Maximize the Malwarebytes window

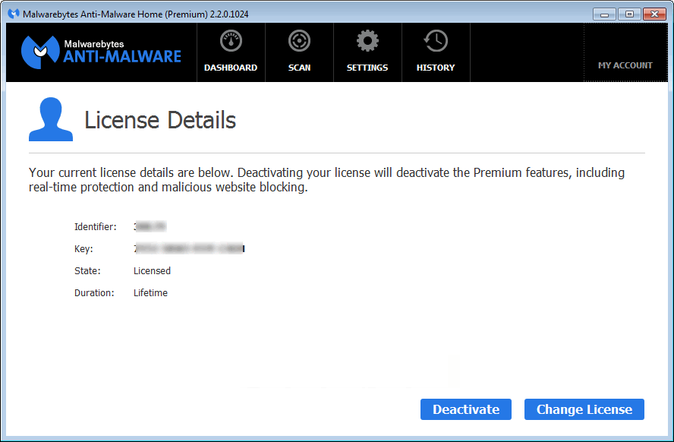pos(629,14)
